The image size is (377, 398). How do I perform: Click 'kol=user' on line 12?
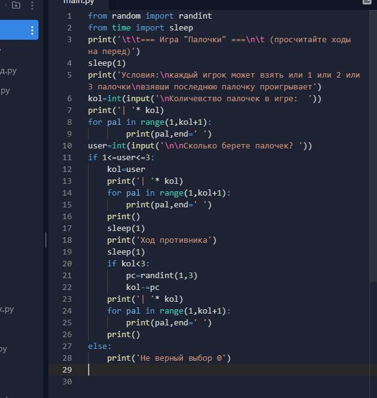(x=126, y=170)
